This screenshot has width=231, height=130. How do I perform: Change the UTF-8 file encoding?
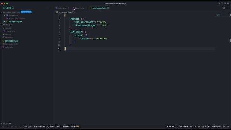(193, 127)
